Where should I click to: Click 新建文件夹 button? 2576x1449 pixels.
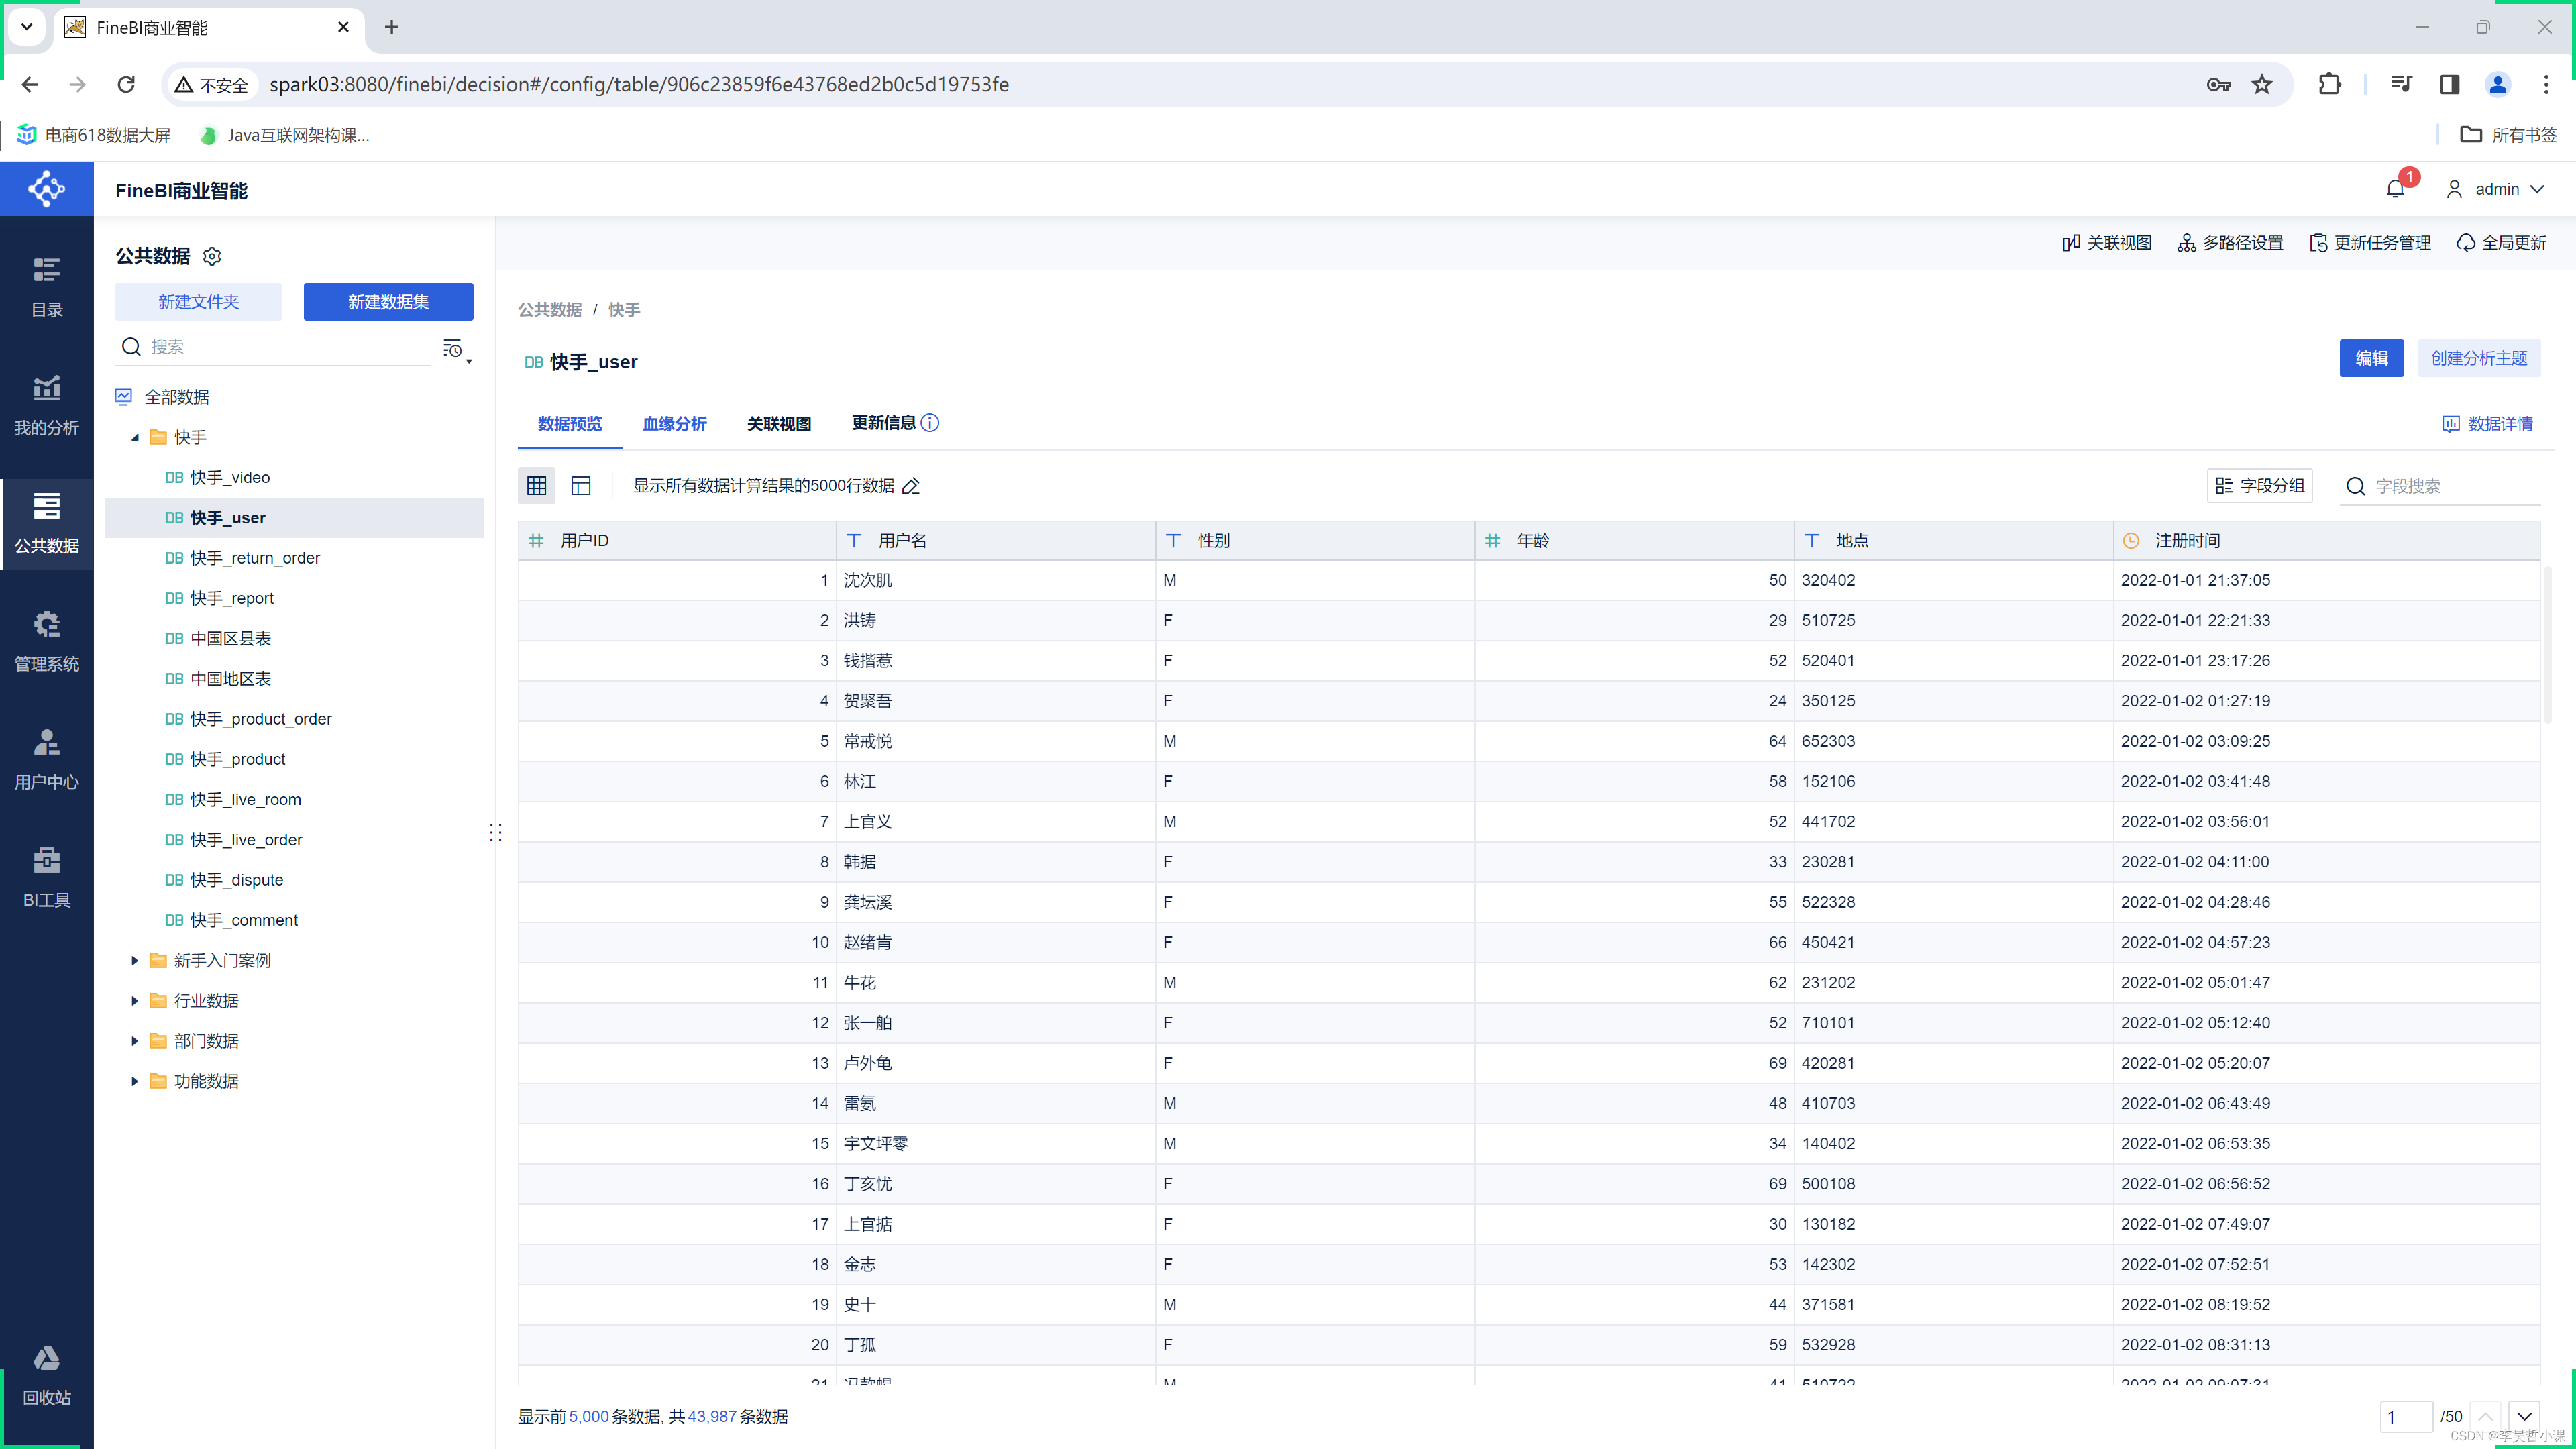[198, 302]
